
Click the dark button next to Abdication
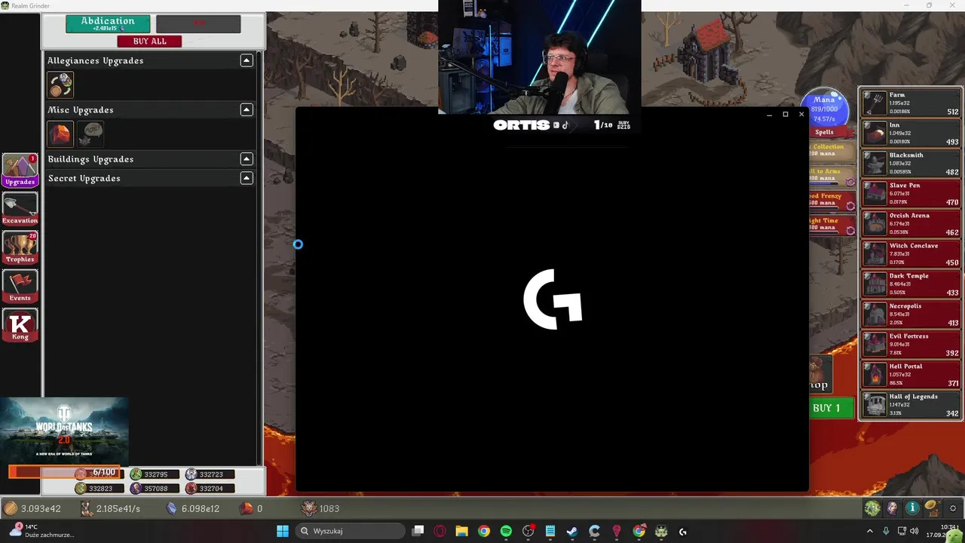198,24
